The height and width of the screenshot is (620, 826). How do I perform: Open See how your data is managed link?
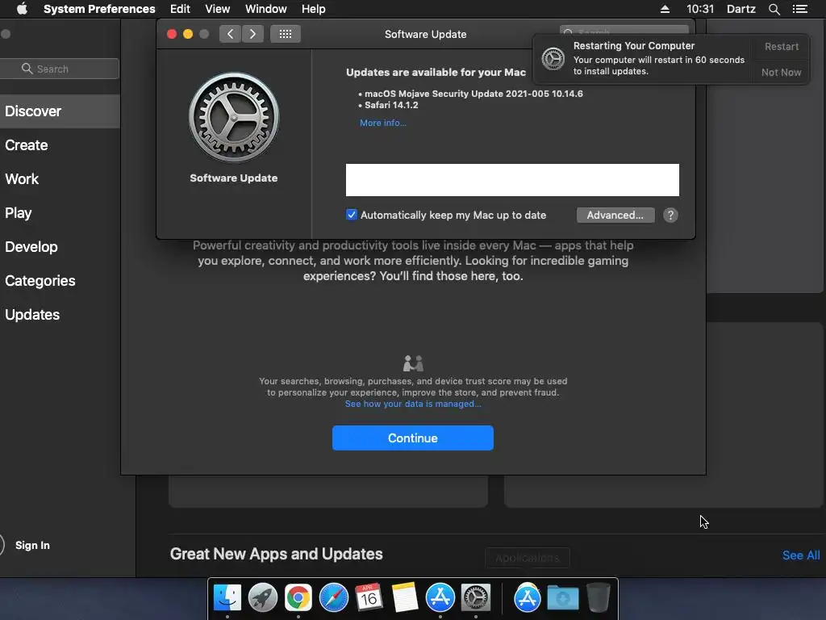pos(413,404)
